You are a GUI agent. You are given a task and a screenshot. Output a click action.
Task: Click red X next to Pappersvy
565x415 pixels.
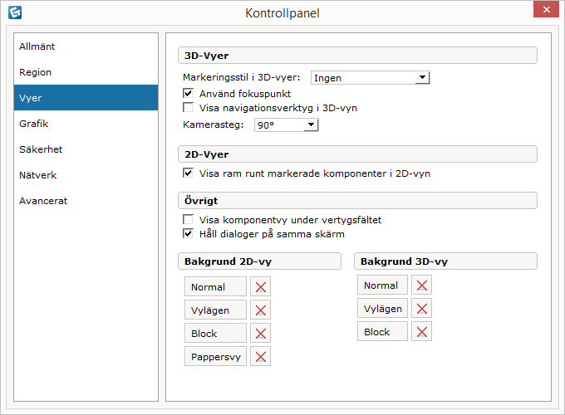[x=261, y=357]
